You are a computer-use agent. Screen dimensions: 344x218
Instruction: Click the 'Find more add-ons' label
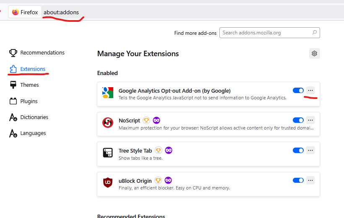(195, 33)
